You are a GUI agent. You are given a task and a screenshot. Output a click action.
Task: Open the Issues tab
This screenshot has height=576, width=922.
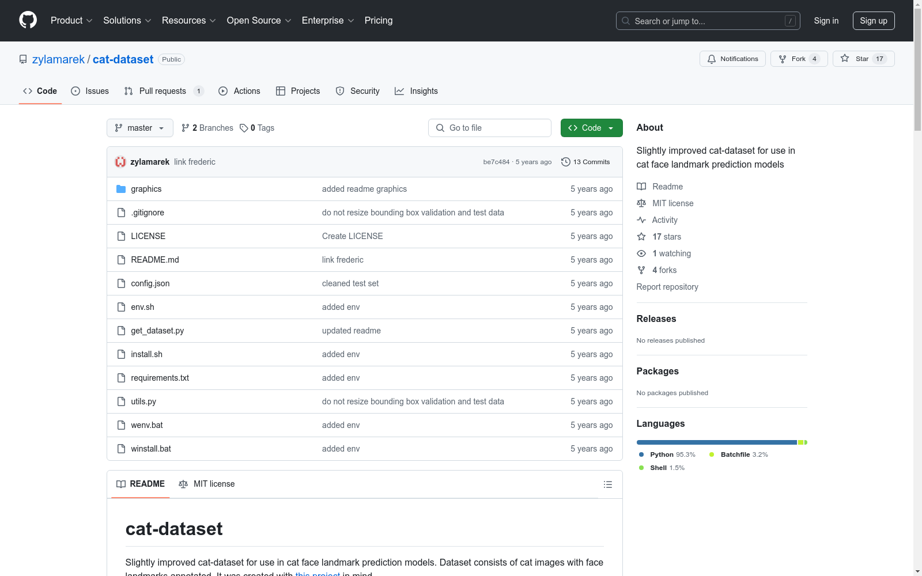pos(90,91)
